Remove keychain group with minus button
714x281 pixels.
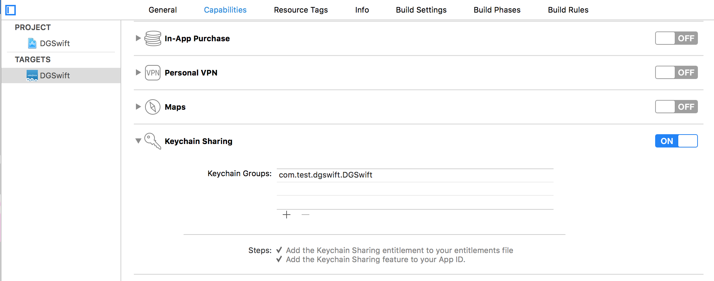305,215
